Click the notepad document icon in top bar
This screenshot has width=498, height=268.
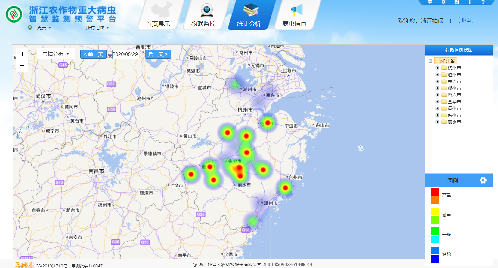(456, 2)
